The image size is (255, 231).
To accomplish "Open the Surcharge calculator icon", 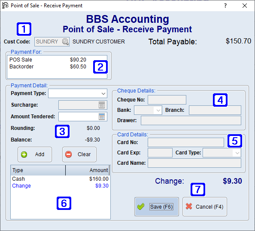I will (102, 105).
